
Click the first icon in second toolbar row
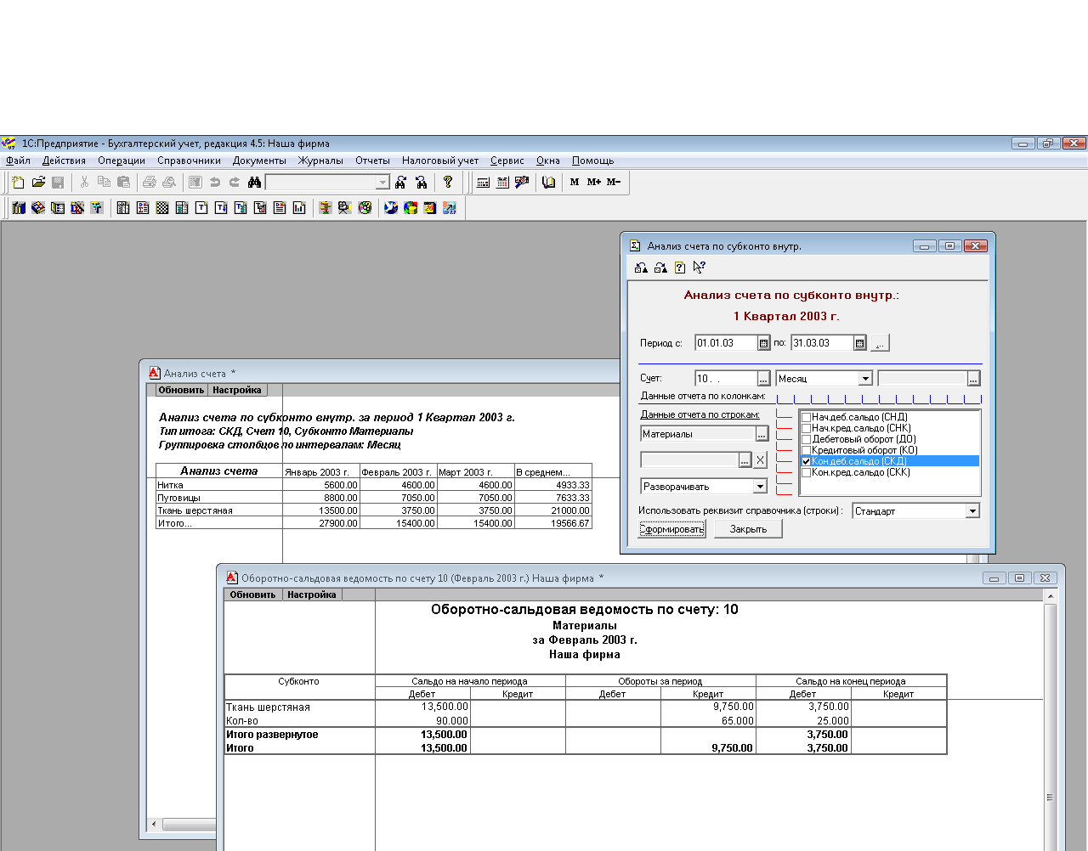click(19, 207)
